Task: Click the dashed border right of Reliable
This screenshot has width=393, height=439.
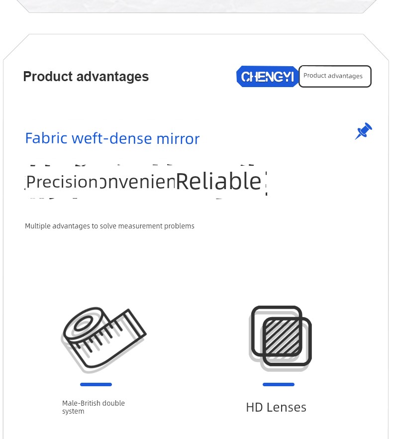Action: click(266, 183)
